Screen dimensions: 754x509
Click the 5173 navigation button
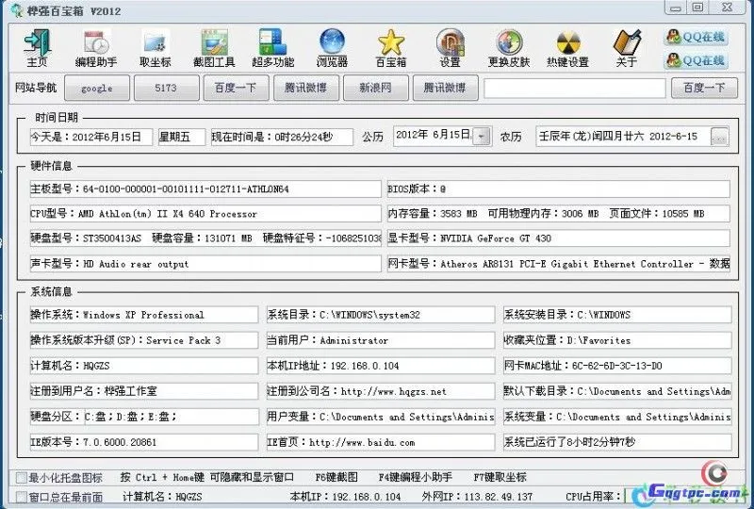pyautogui.click(x=167, y=88)
